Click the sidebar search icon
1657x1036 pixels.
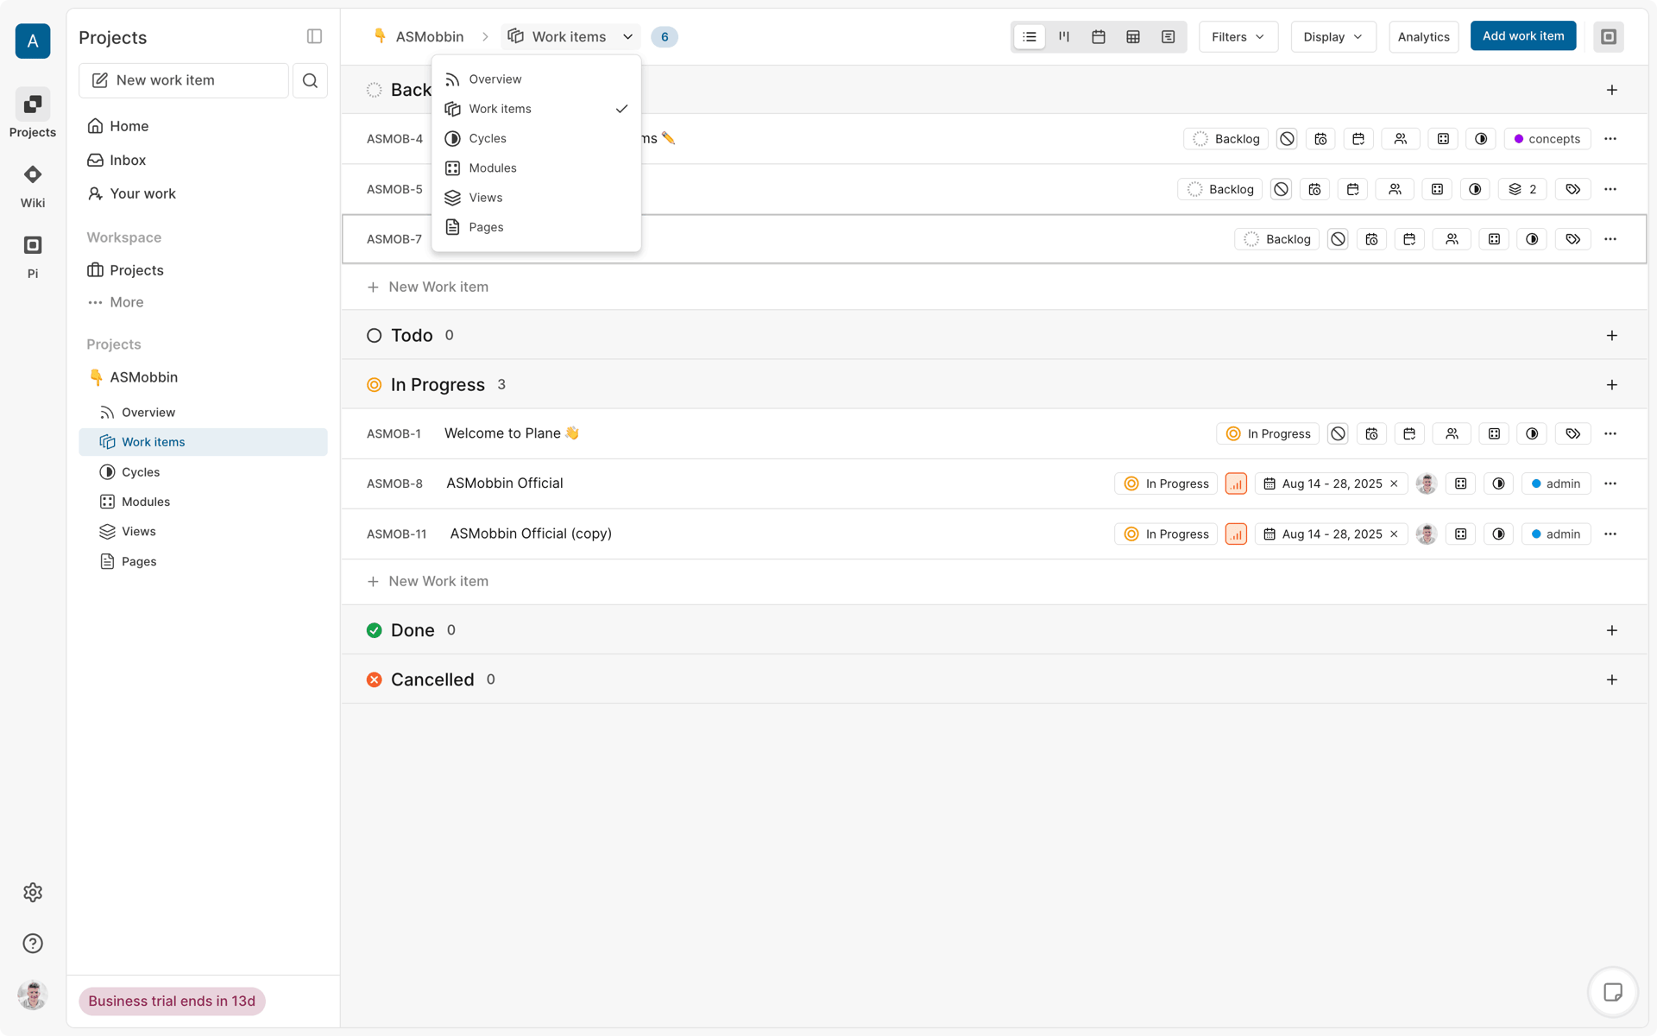[310, 80]
